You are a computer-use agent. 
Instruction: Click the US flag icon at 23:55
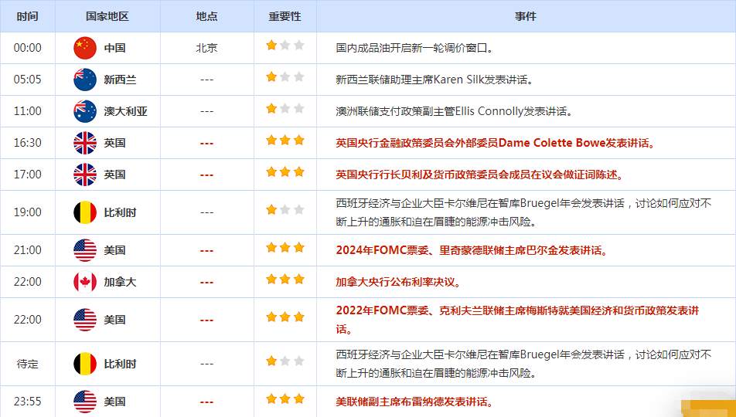[85, 402]
